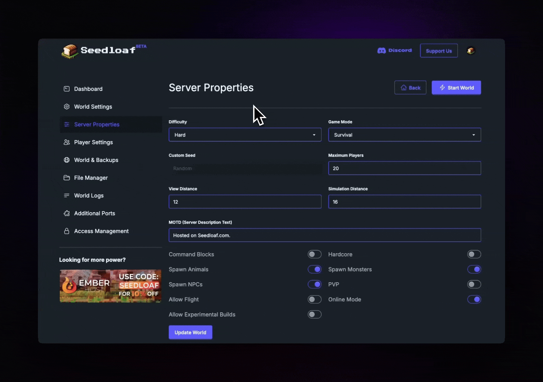
Task: Open World Settings in sidebar
Action: coord(111,106)
